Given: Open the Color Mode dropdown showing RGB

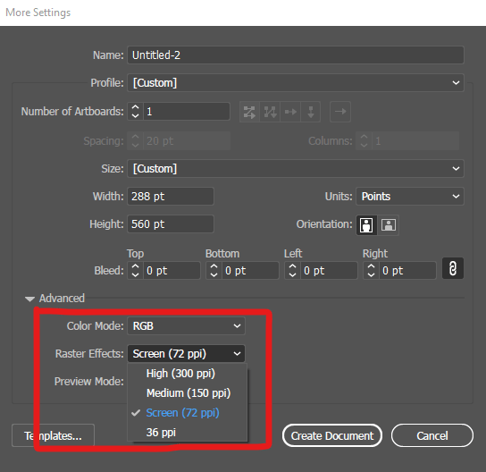Looking at the screenshot, I should [x=186, y=326].
